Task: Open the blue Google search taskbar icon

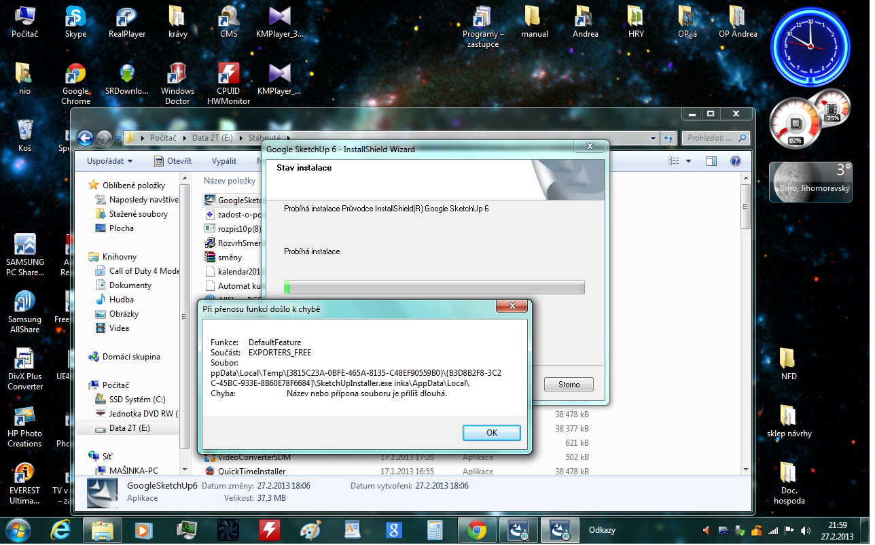Action: click(393, 529)
